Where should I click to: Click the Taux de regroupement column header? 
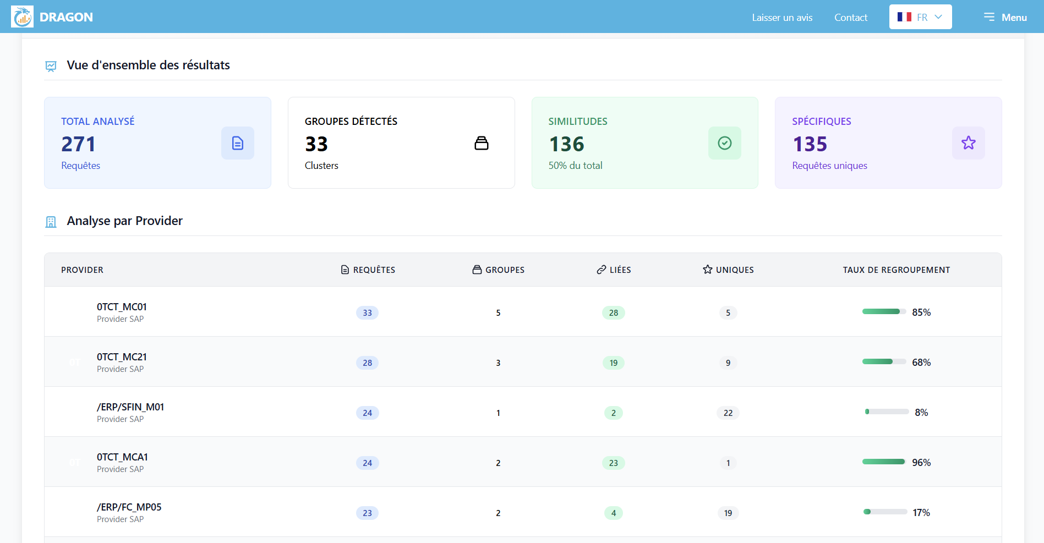(896, 270)
